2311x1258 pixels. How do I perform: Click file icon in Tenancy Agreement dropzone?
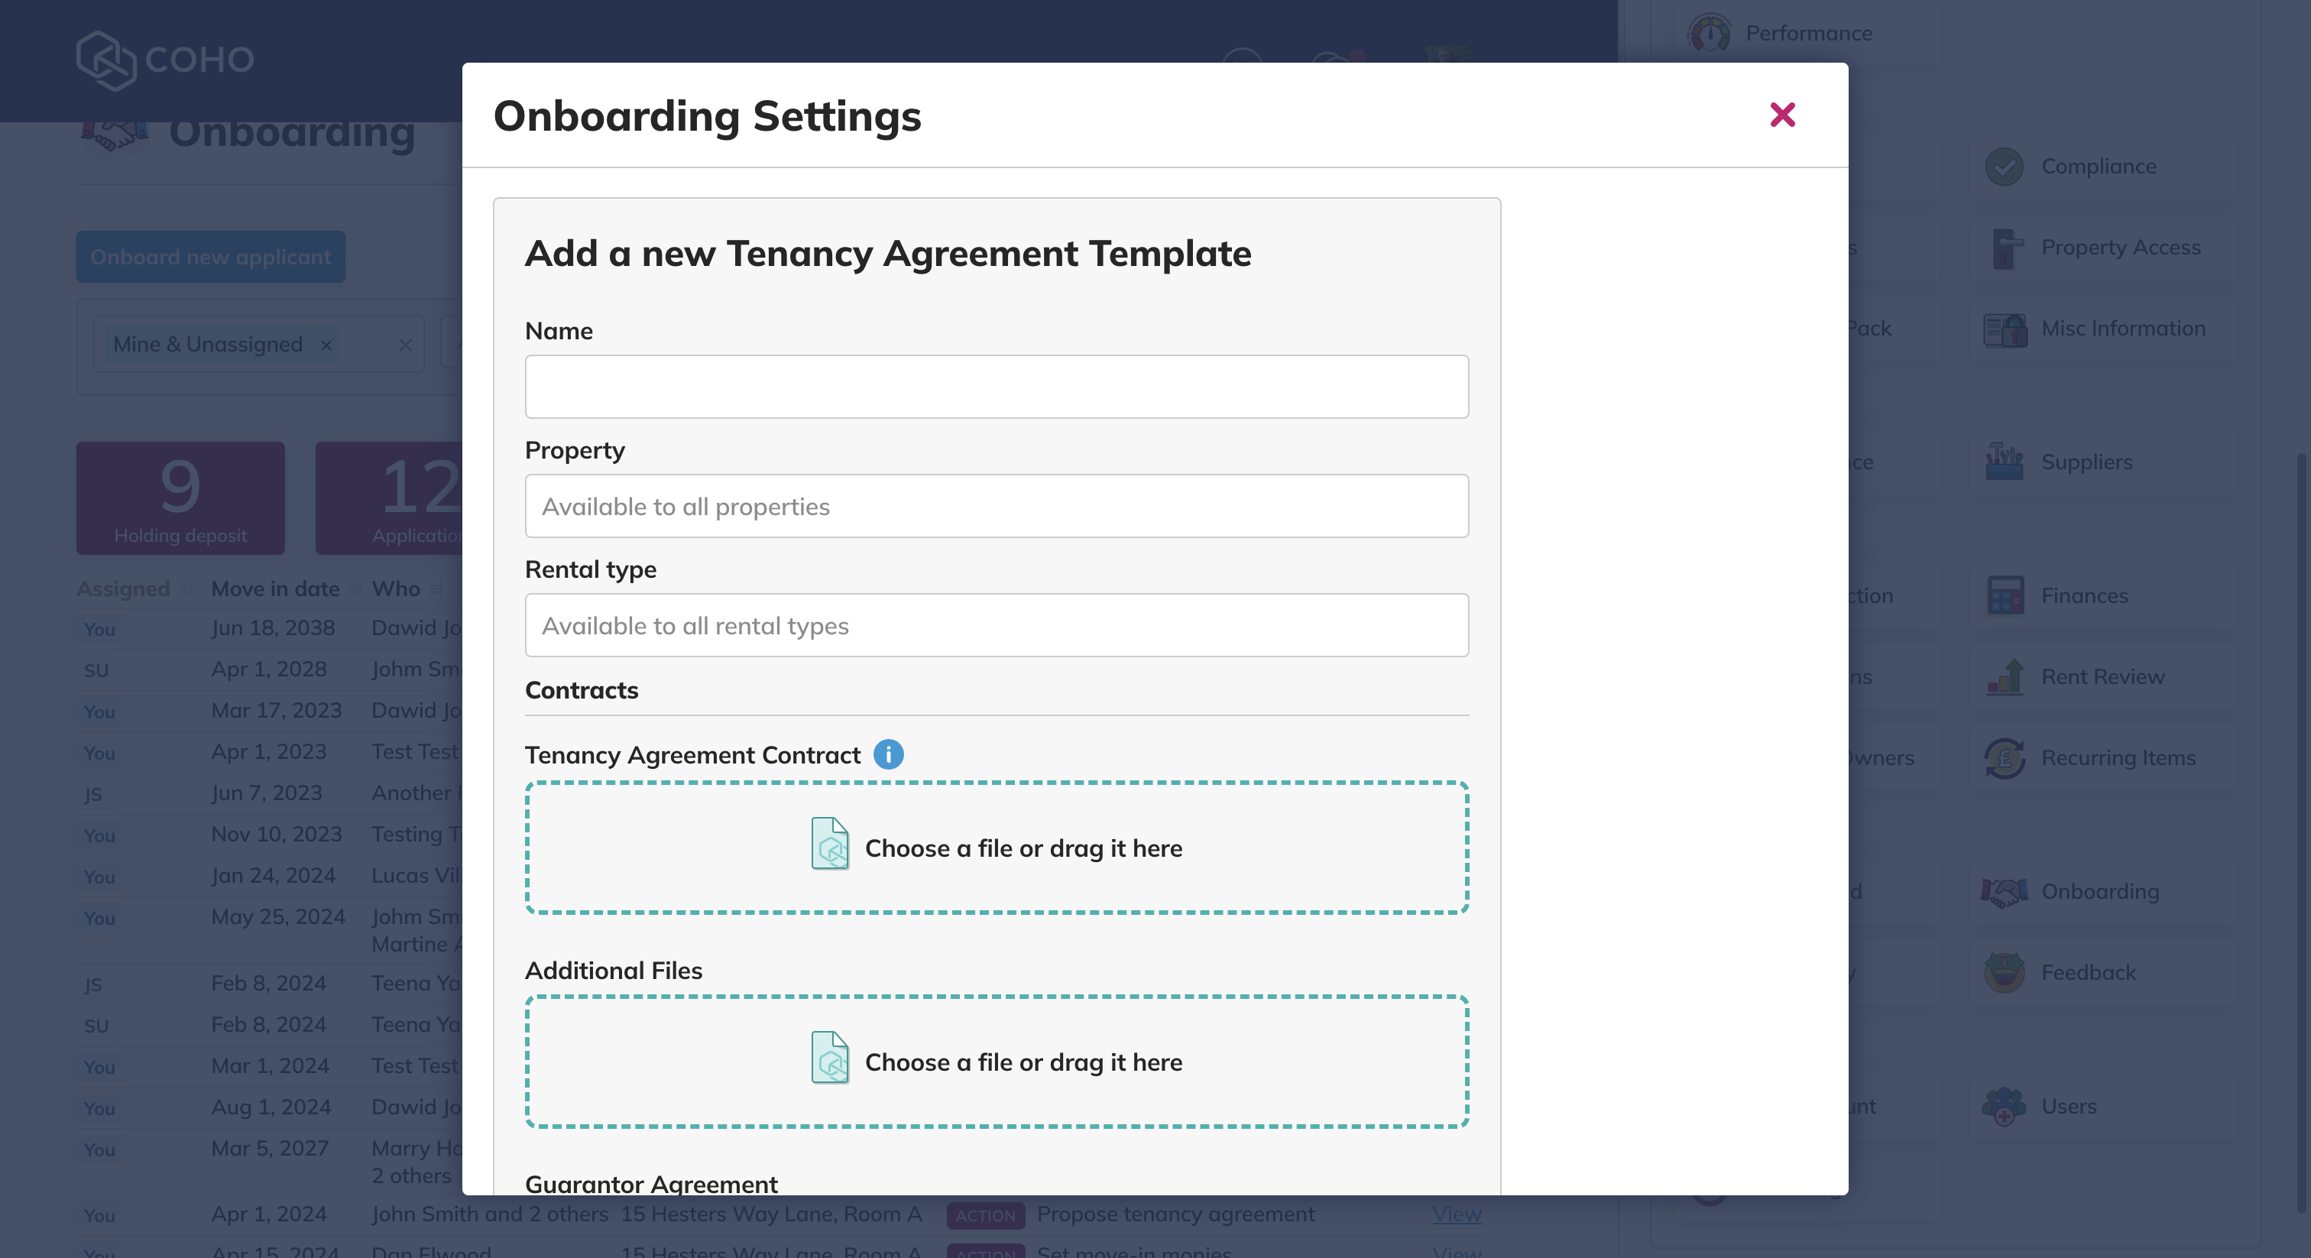click(830, 844)
